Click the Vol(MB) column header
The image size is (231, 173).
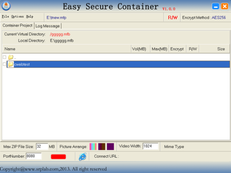coord(140,49)
